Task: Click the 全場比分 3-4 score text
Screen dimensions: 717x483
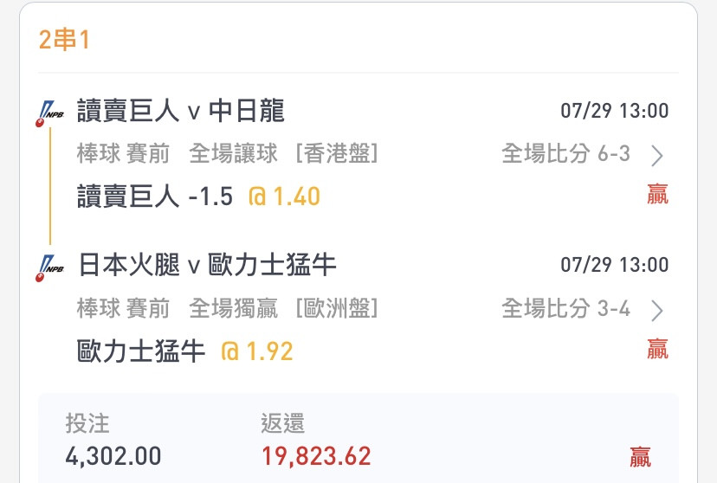Action: pos(565,308)
